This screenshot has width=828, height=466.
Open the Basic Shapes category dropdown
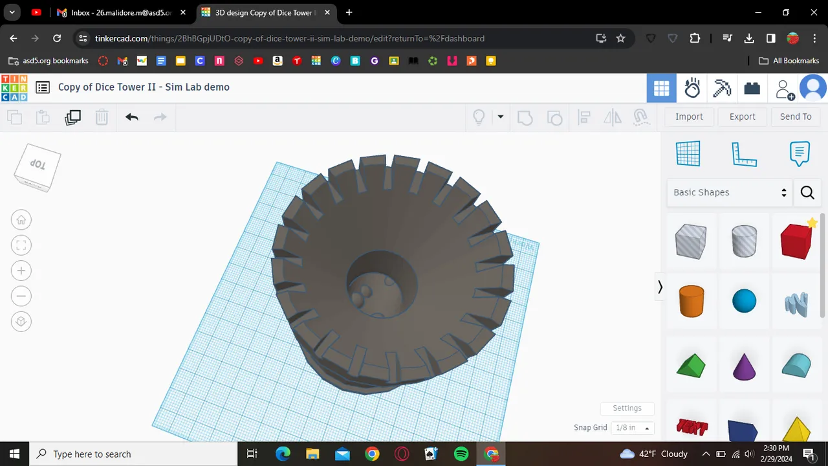(x=730, y=192)
